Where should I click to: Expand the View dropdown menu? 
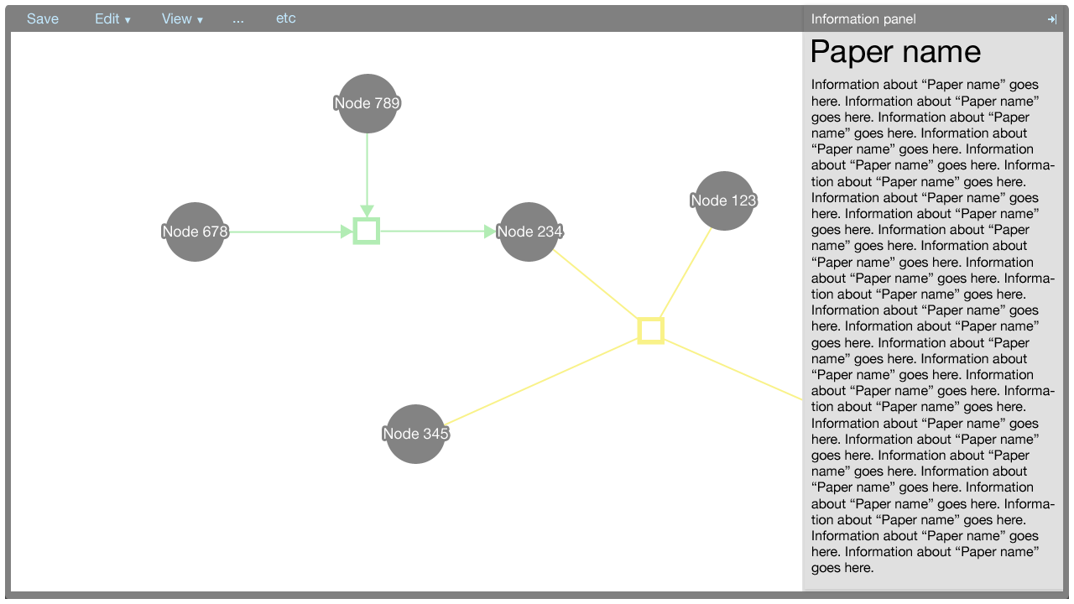click(182, 18)
